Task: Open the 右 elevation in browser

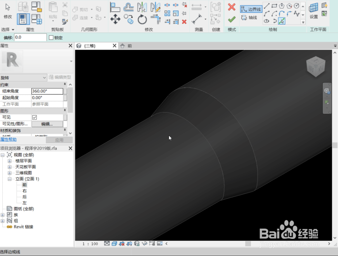Action: (x=25, y=191)
